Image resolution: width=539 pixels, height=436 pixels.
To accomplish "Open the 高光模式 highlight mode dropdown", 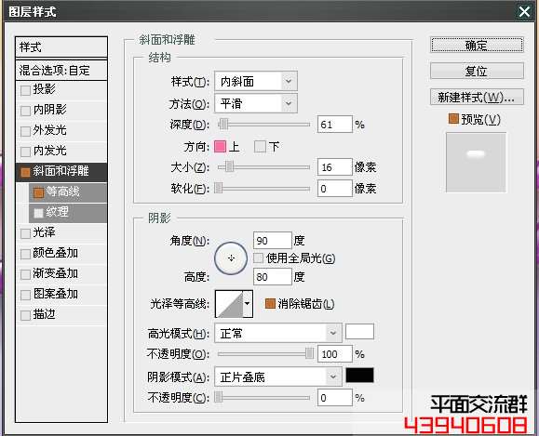I will 278,333.
